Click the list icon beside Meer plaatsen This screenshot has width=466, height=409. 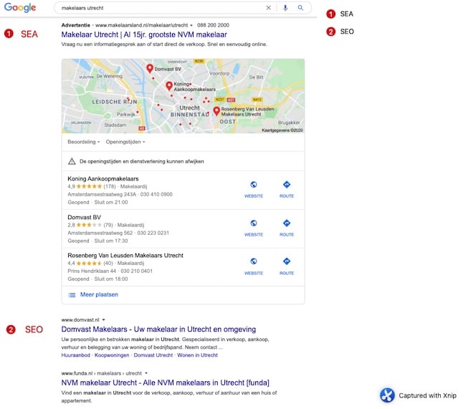tap(72, 295)
